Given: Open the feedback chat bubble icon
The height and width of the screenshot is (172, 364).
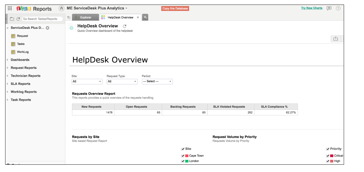Looking at the screenshot, I should [x=329, y=8].
